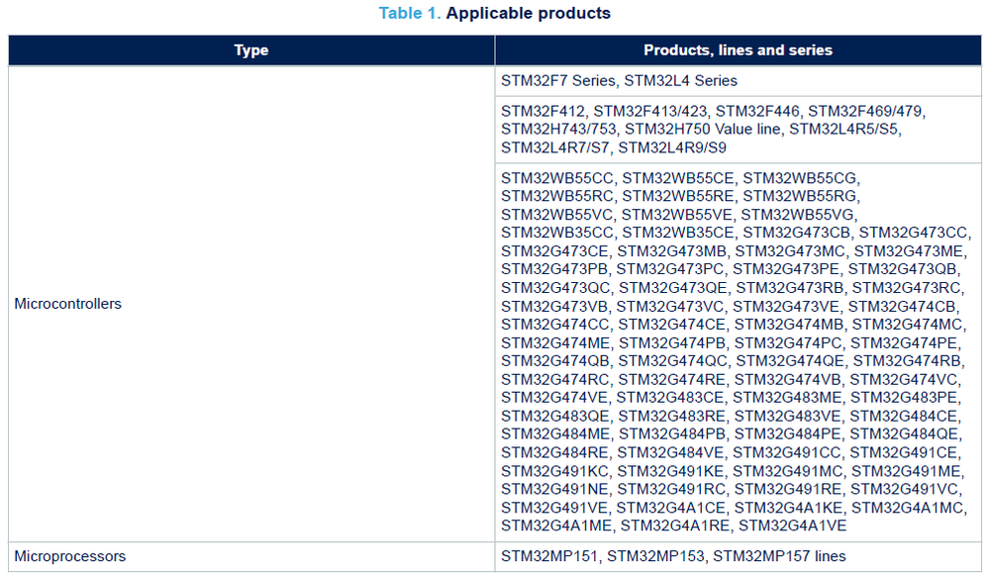Click the 'Table 1.' caption label
Image resolution: width=989 pixels, height=575 pixels.
(409, 13)
